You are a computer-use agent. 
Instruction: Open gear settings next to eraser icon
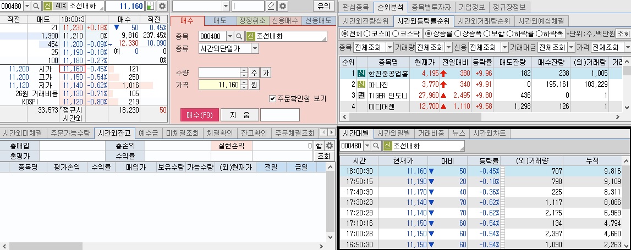coord(283,6)
